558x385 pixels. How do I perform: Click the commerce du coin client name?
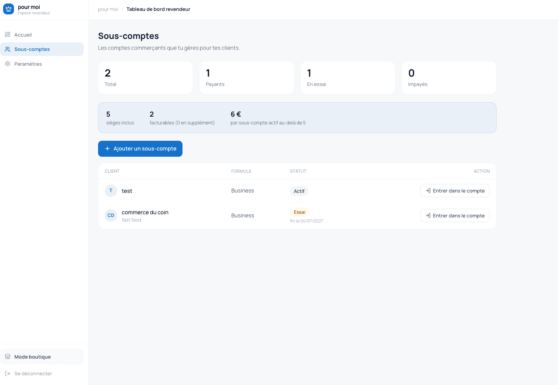point(145,212)
